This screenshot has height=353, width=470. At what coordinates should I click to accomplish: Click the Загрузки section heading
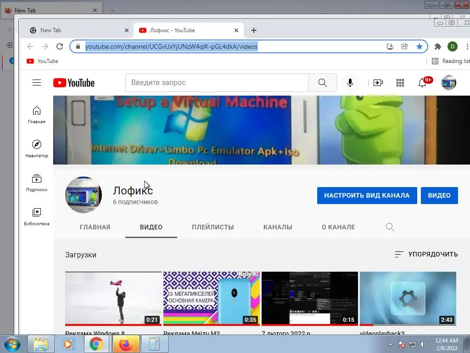tap(81, 255)
